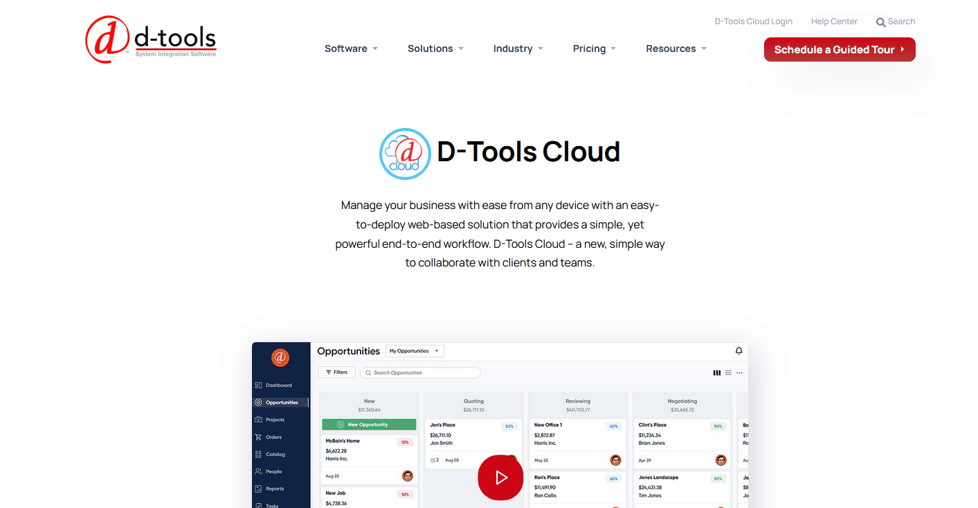978x508 pixels.
Task: Click the 'McBain's Home' card title
Action: click(x=343, y=441)
